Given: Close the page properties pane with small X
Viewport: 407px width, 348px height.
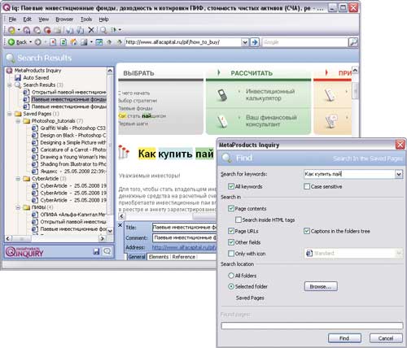Looking at the screenshot, I should point(120,225).
